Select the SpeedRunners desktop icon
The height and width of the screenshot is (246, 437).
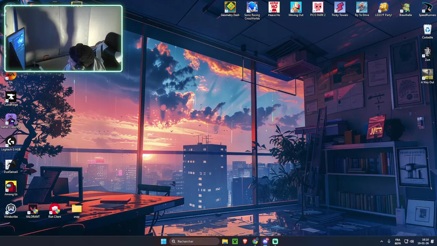click(x=427, y=9)
